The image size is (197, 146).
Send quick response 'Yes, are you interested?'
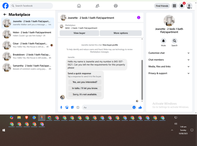click(x=85, y=82)
